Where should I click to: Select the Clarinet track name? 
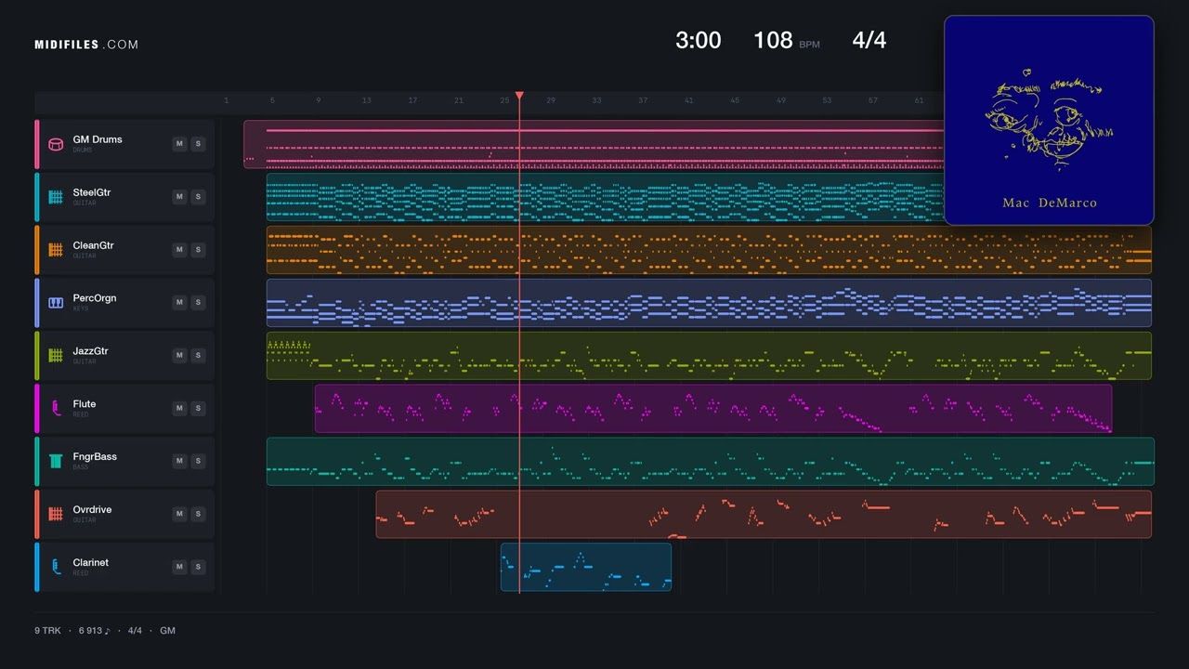pyautogui.click(x=91, y=563)
